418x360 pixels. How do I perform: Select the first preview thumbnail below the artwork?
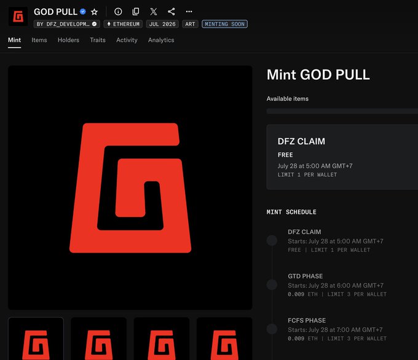pyautogui.click(x=36, y=338)
